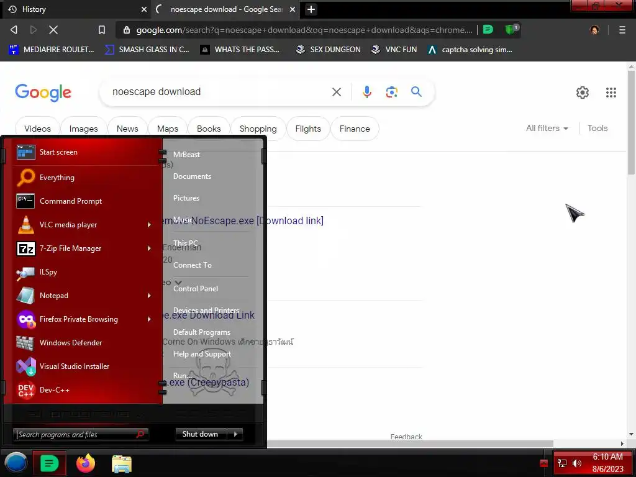636x477 pixels.
Task: Click the Tools button
Action: pos(597,128)
